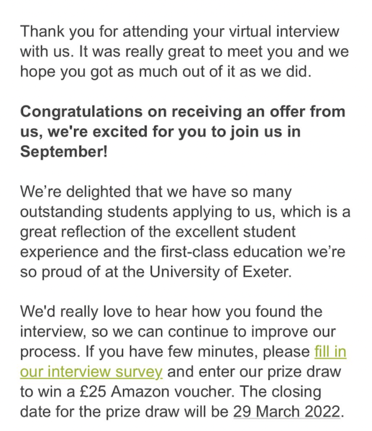Click the words 'The closing'

281,391
